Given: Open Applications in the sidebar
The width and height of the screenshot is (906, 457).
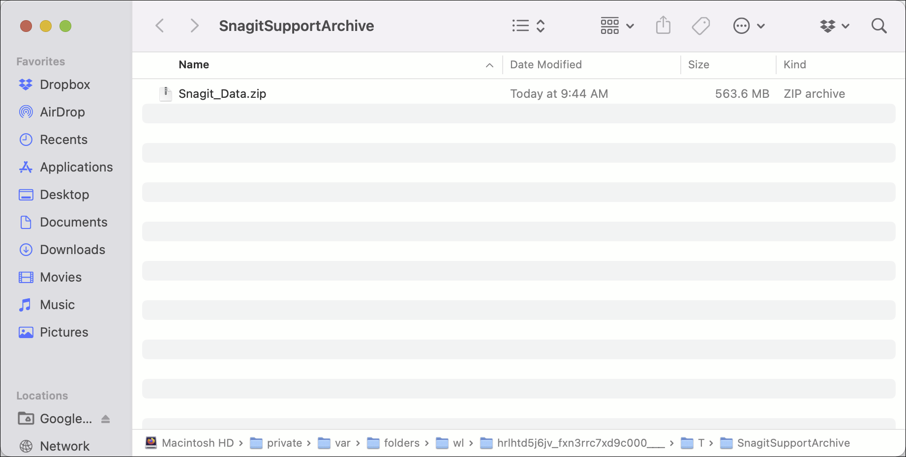Looking at the screenshot, I should coord(76,167).
